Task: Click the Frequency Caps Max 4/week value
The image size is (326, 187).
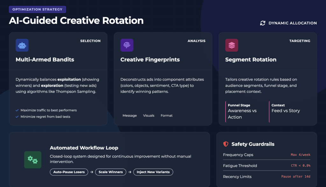Action: coord(300,155)
